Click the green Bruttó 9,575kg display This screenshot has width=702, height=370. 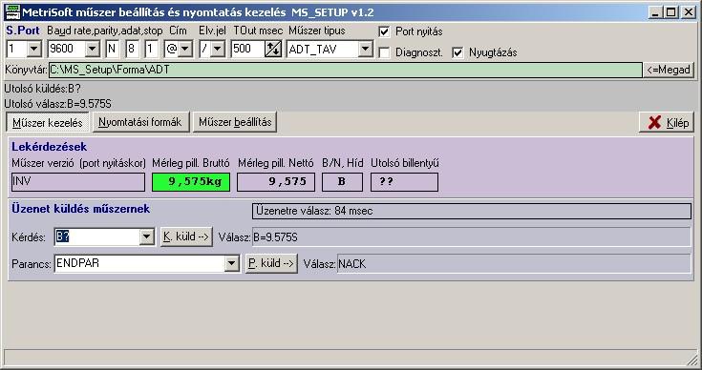click(x=191, y=182)
